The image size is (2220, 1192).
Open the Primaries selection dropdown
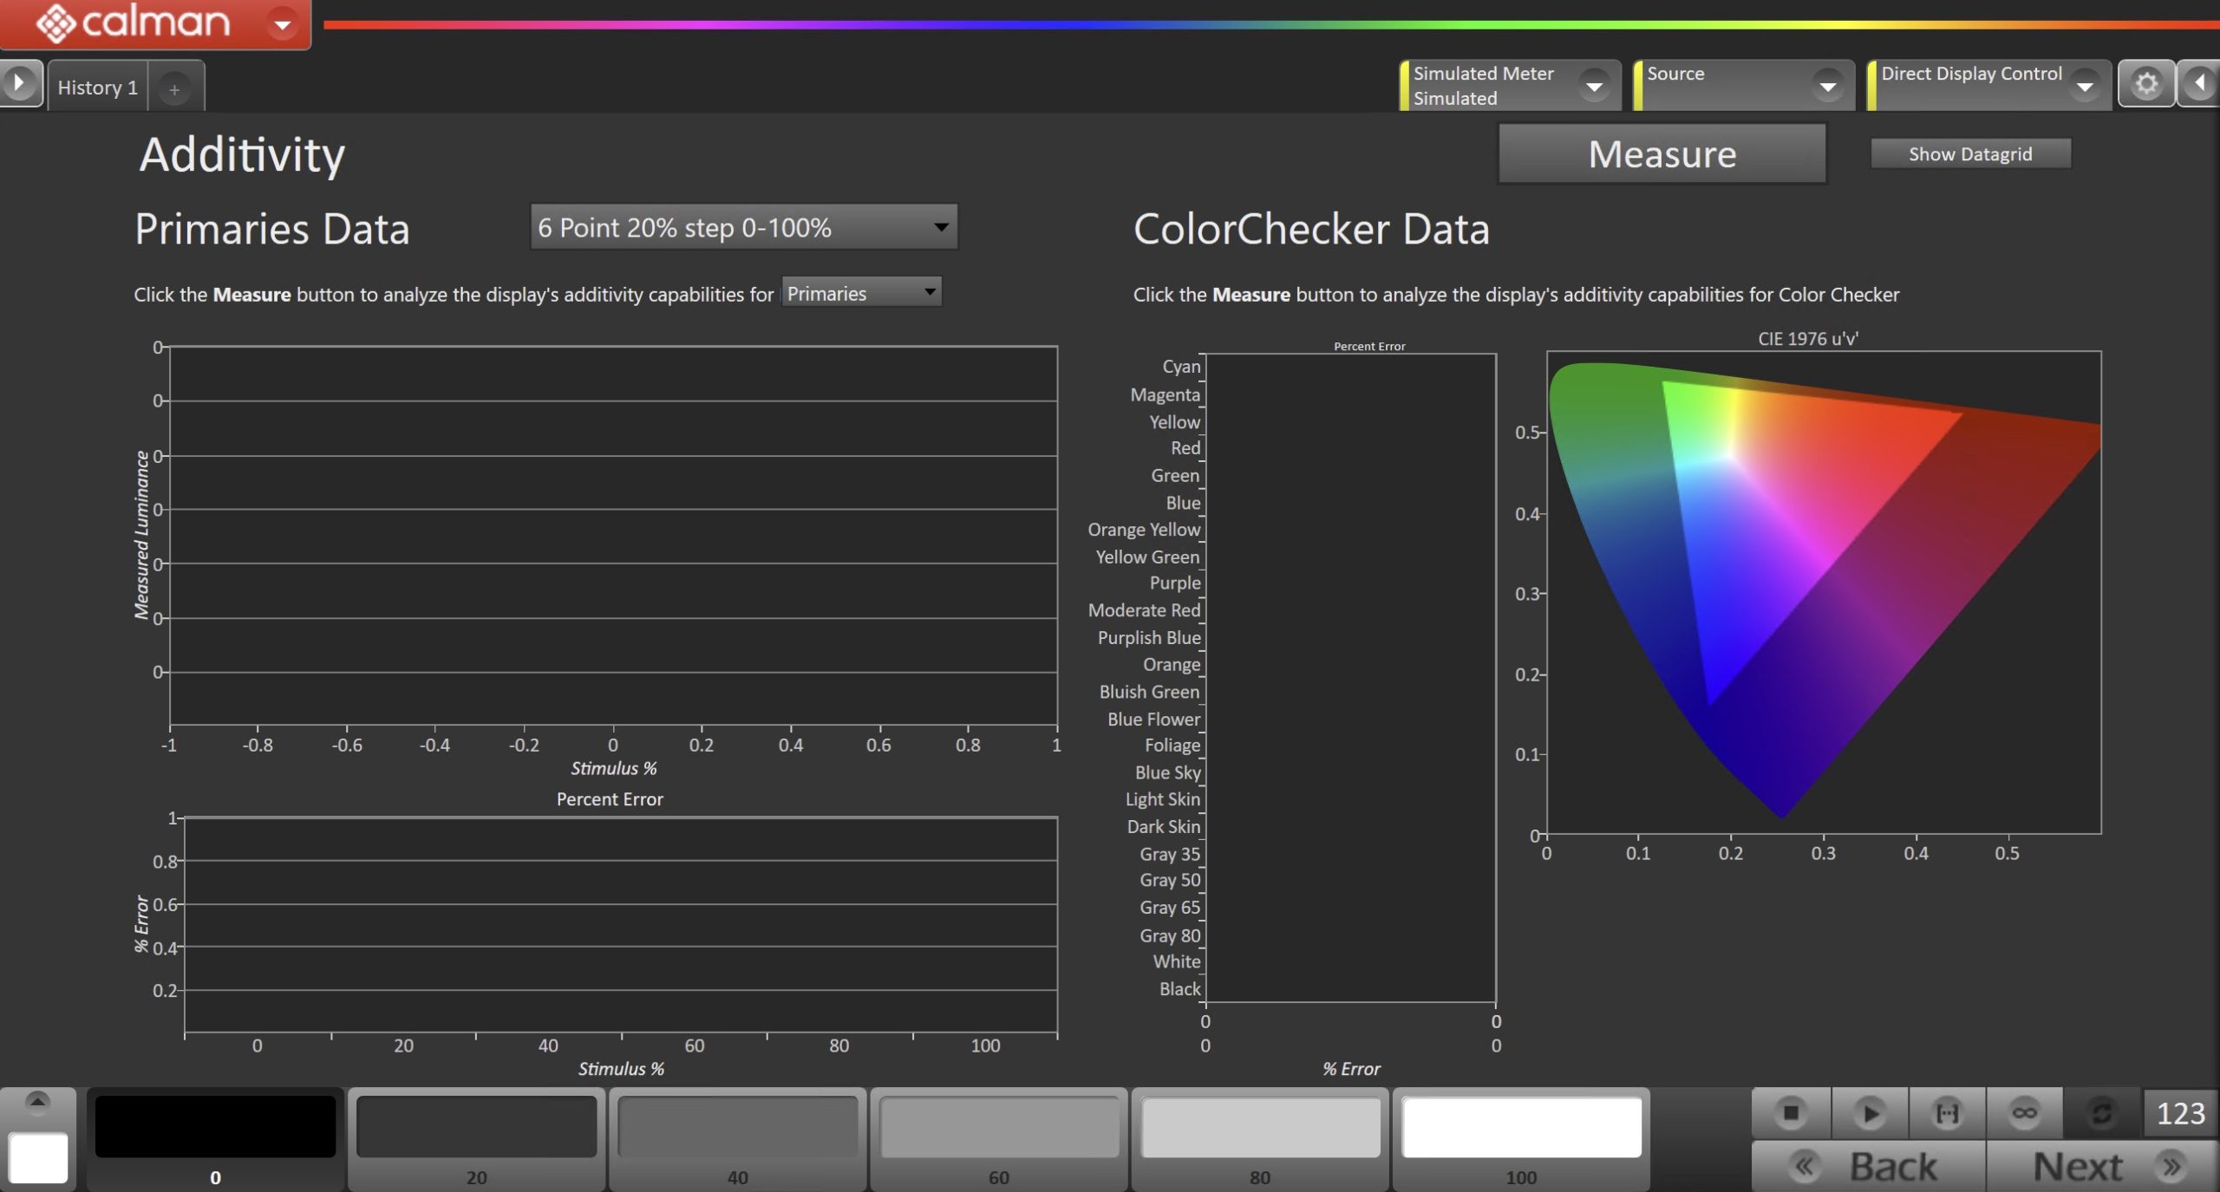861,293
